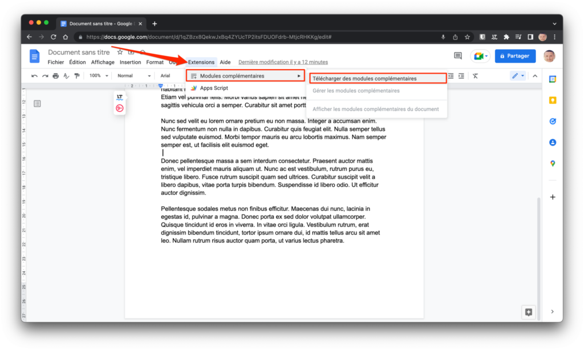Click the Document sans titre title field
The height and width of the screenshot is (350, 584).
[79, 52]
